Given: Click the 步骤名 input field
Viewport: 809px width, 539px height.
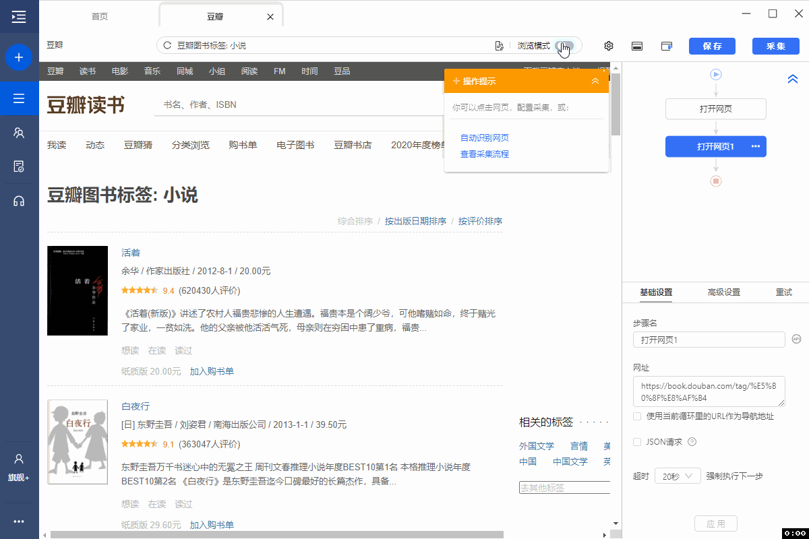Looking at the screenshot, I should [709, 340].
